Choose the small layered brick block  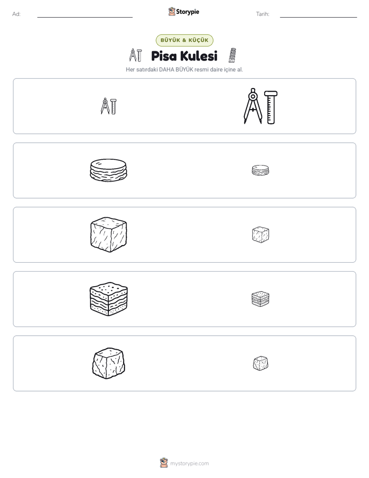tap(260, 299)
